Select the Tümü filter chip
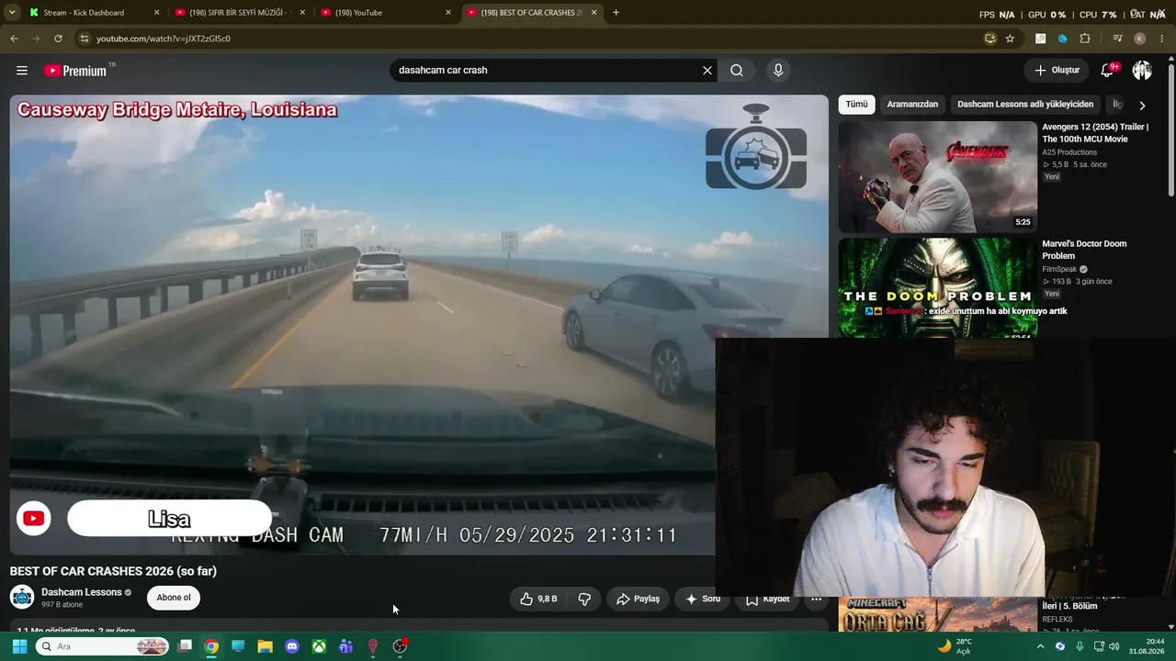Image resolution: width=1176 pixels, height=661 pixels. [x=856, y=105]
